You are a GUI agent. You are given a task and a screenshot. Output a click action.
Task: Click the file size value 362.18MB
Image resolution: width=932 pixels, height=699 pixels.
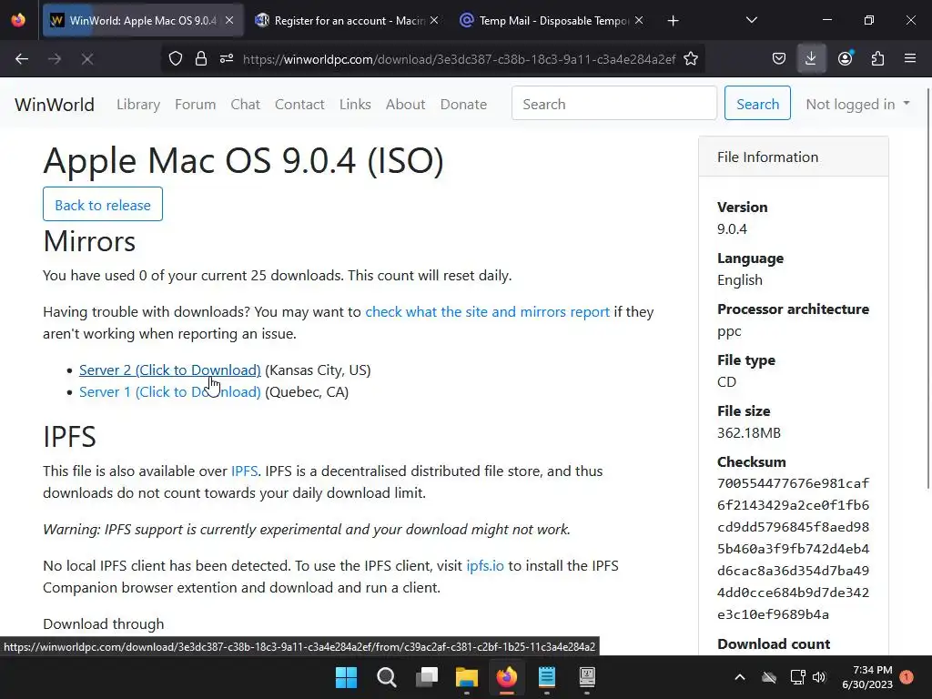coord(749,433)
